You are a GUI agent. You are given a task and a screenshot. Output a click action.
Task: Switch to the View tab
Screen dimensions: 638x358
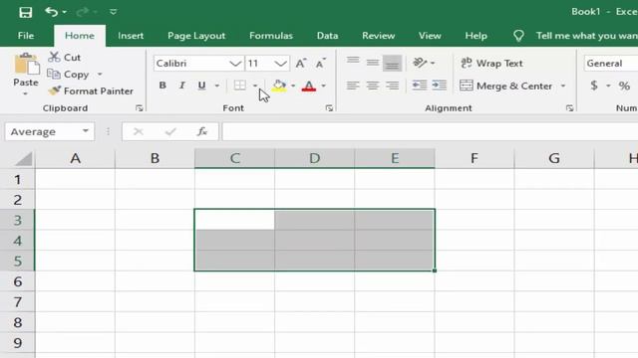[430, 36]
